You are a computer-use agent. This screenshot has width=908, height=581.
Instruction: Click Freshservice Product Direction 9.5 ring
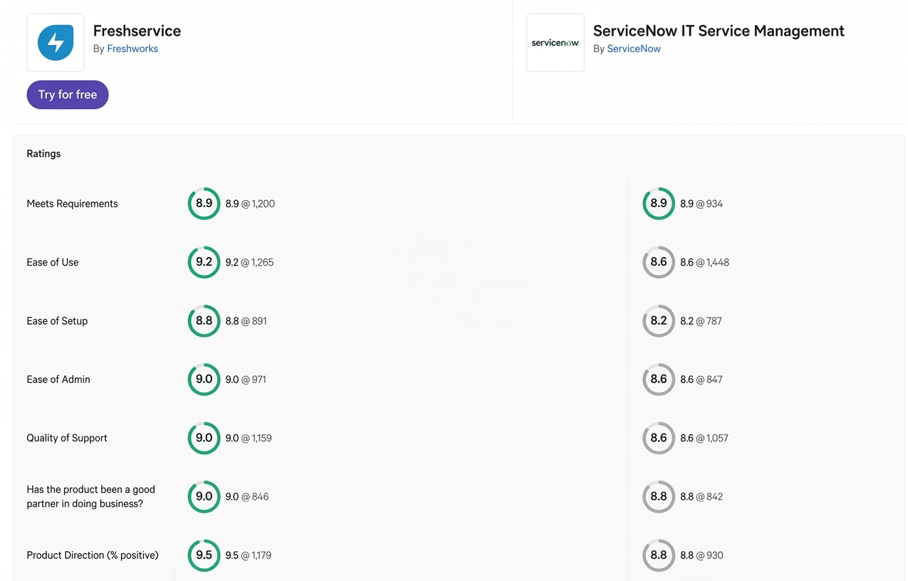[x=204, y=555]
